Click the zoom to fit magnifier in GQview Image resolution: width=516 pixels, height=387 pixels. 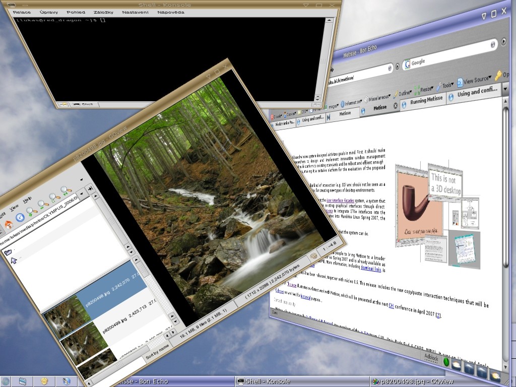54,198
